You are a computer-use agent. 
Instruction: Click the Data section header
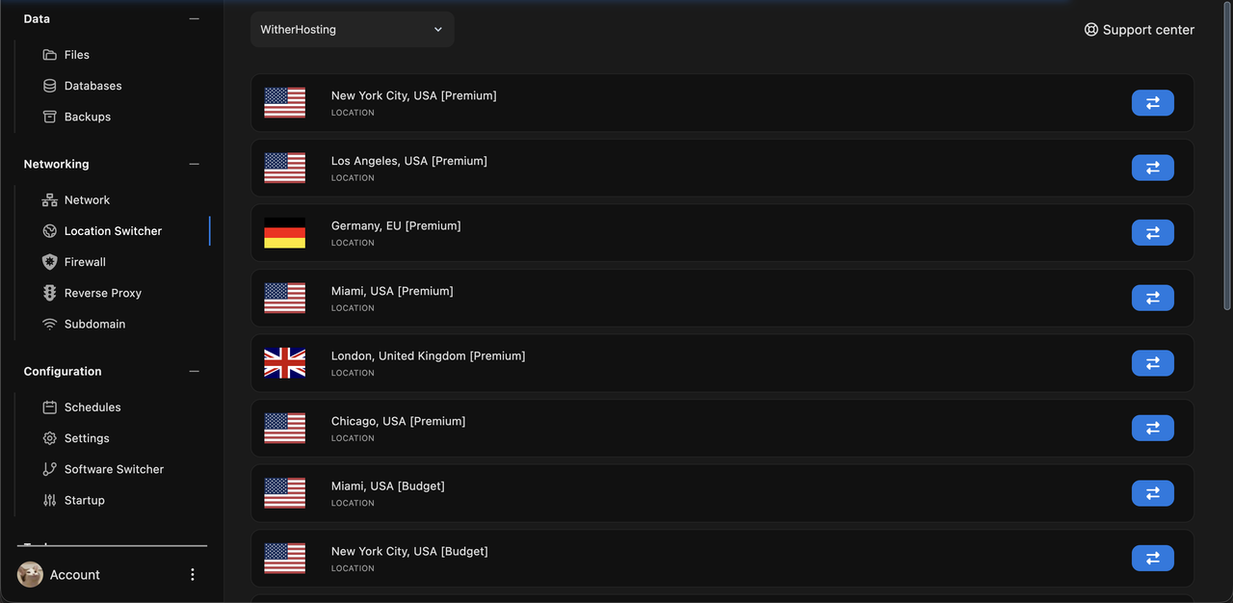point(37,19)
